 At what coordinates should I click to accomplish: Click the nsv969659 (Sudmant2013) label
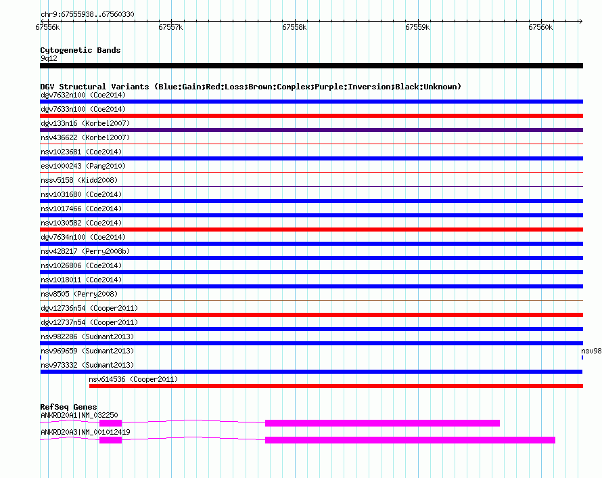tap(87, 351)
